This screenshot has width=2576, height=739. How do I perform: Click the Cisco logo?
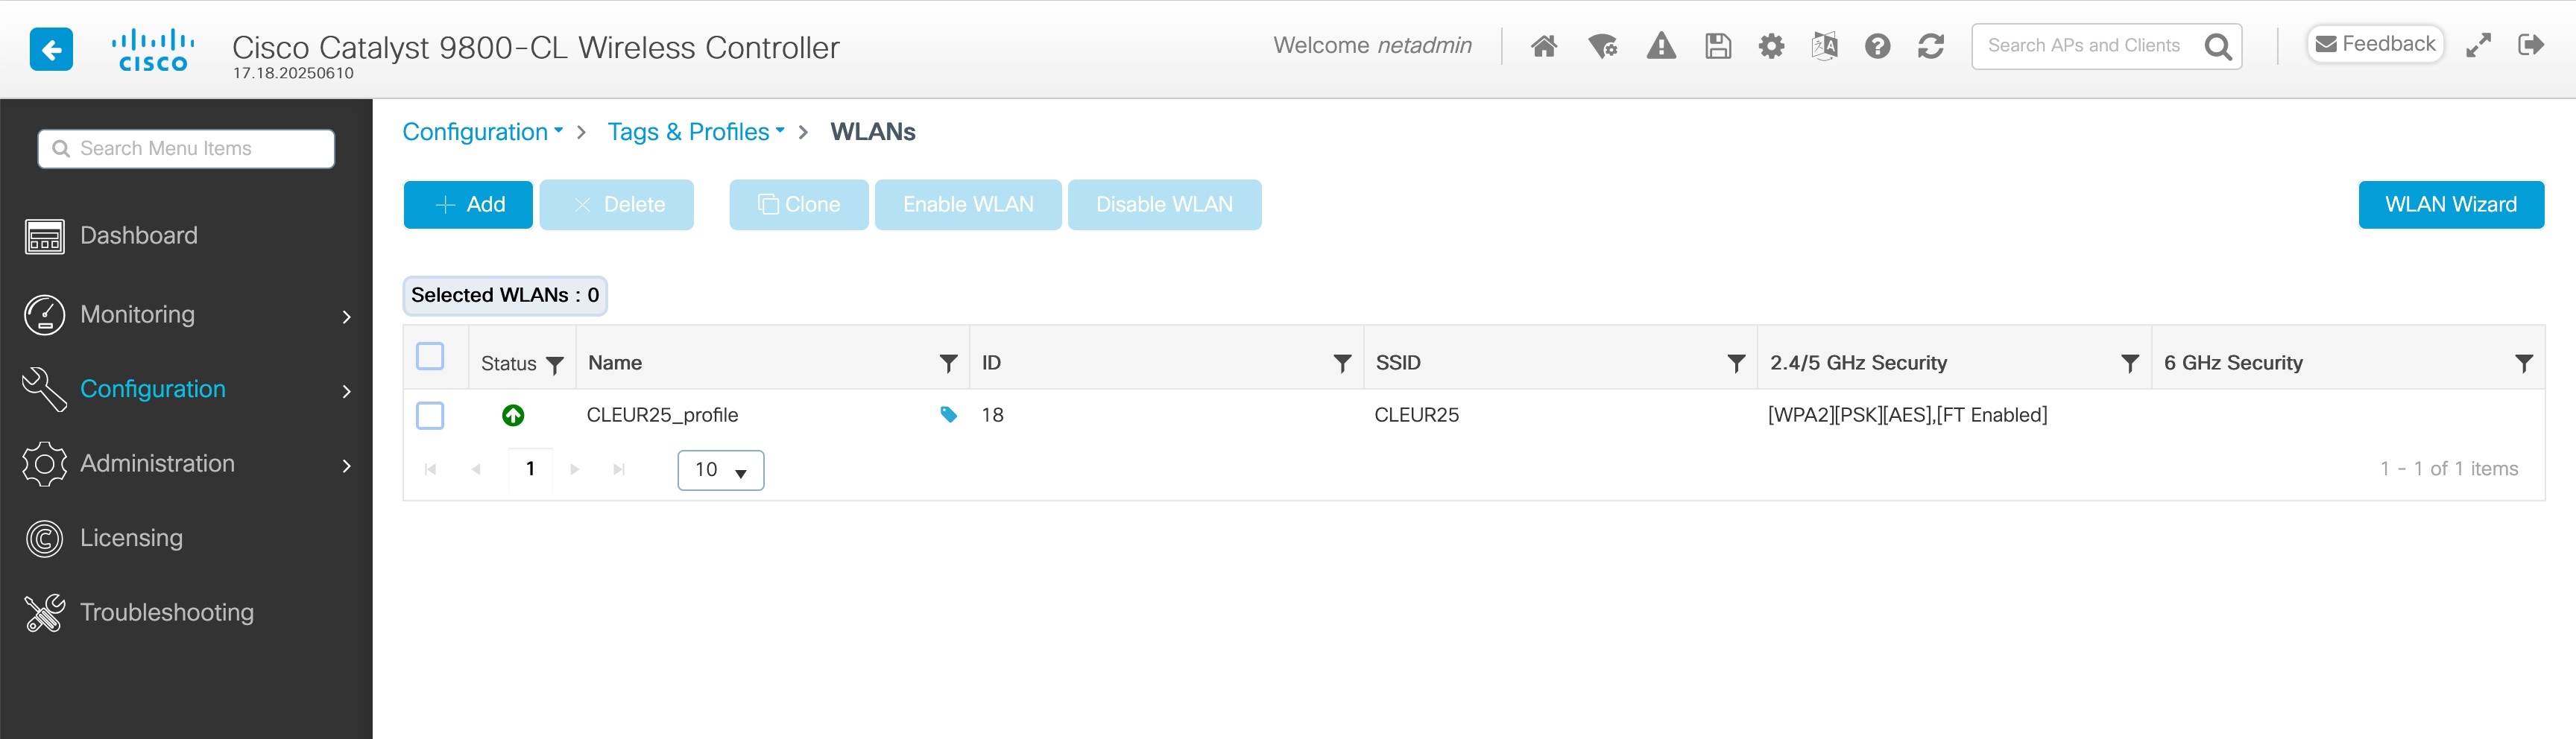153,50
